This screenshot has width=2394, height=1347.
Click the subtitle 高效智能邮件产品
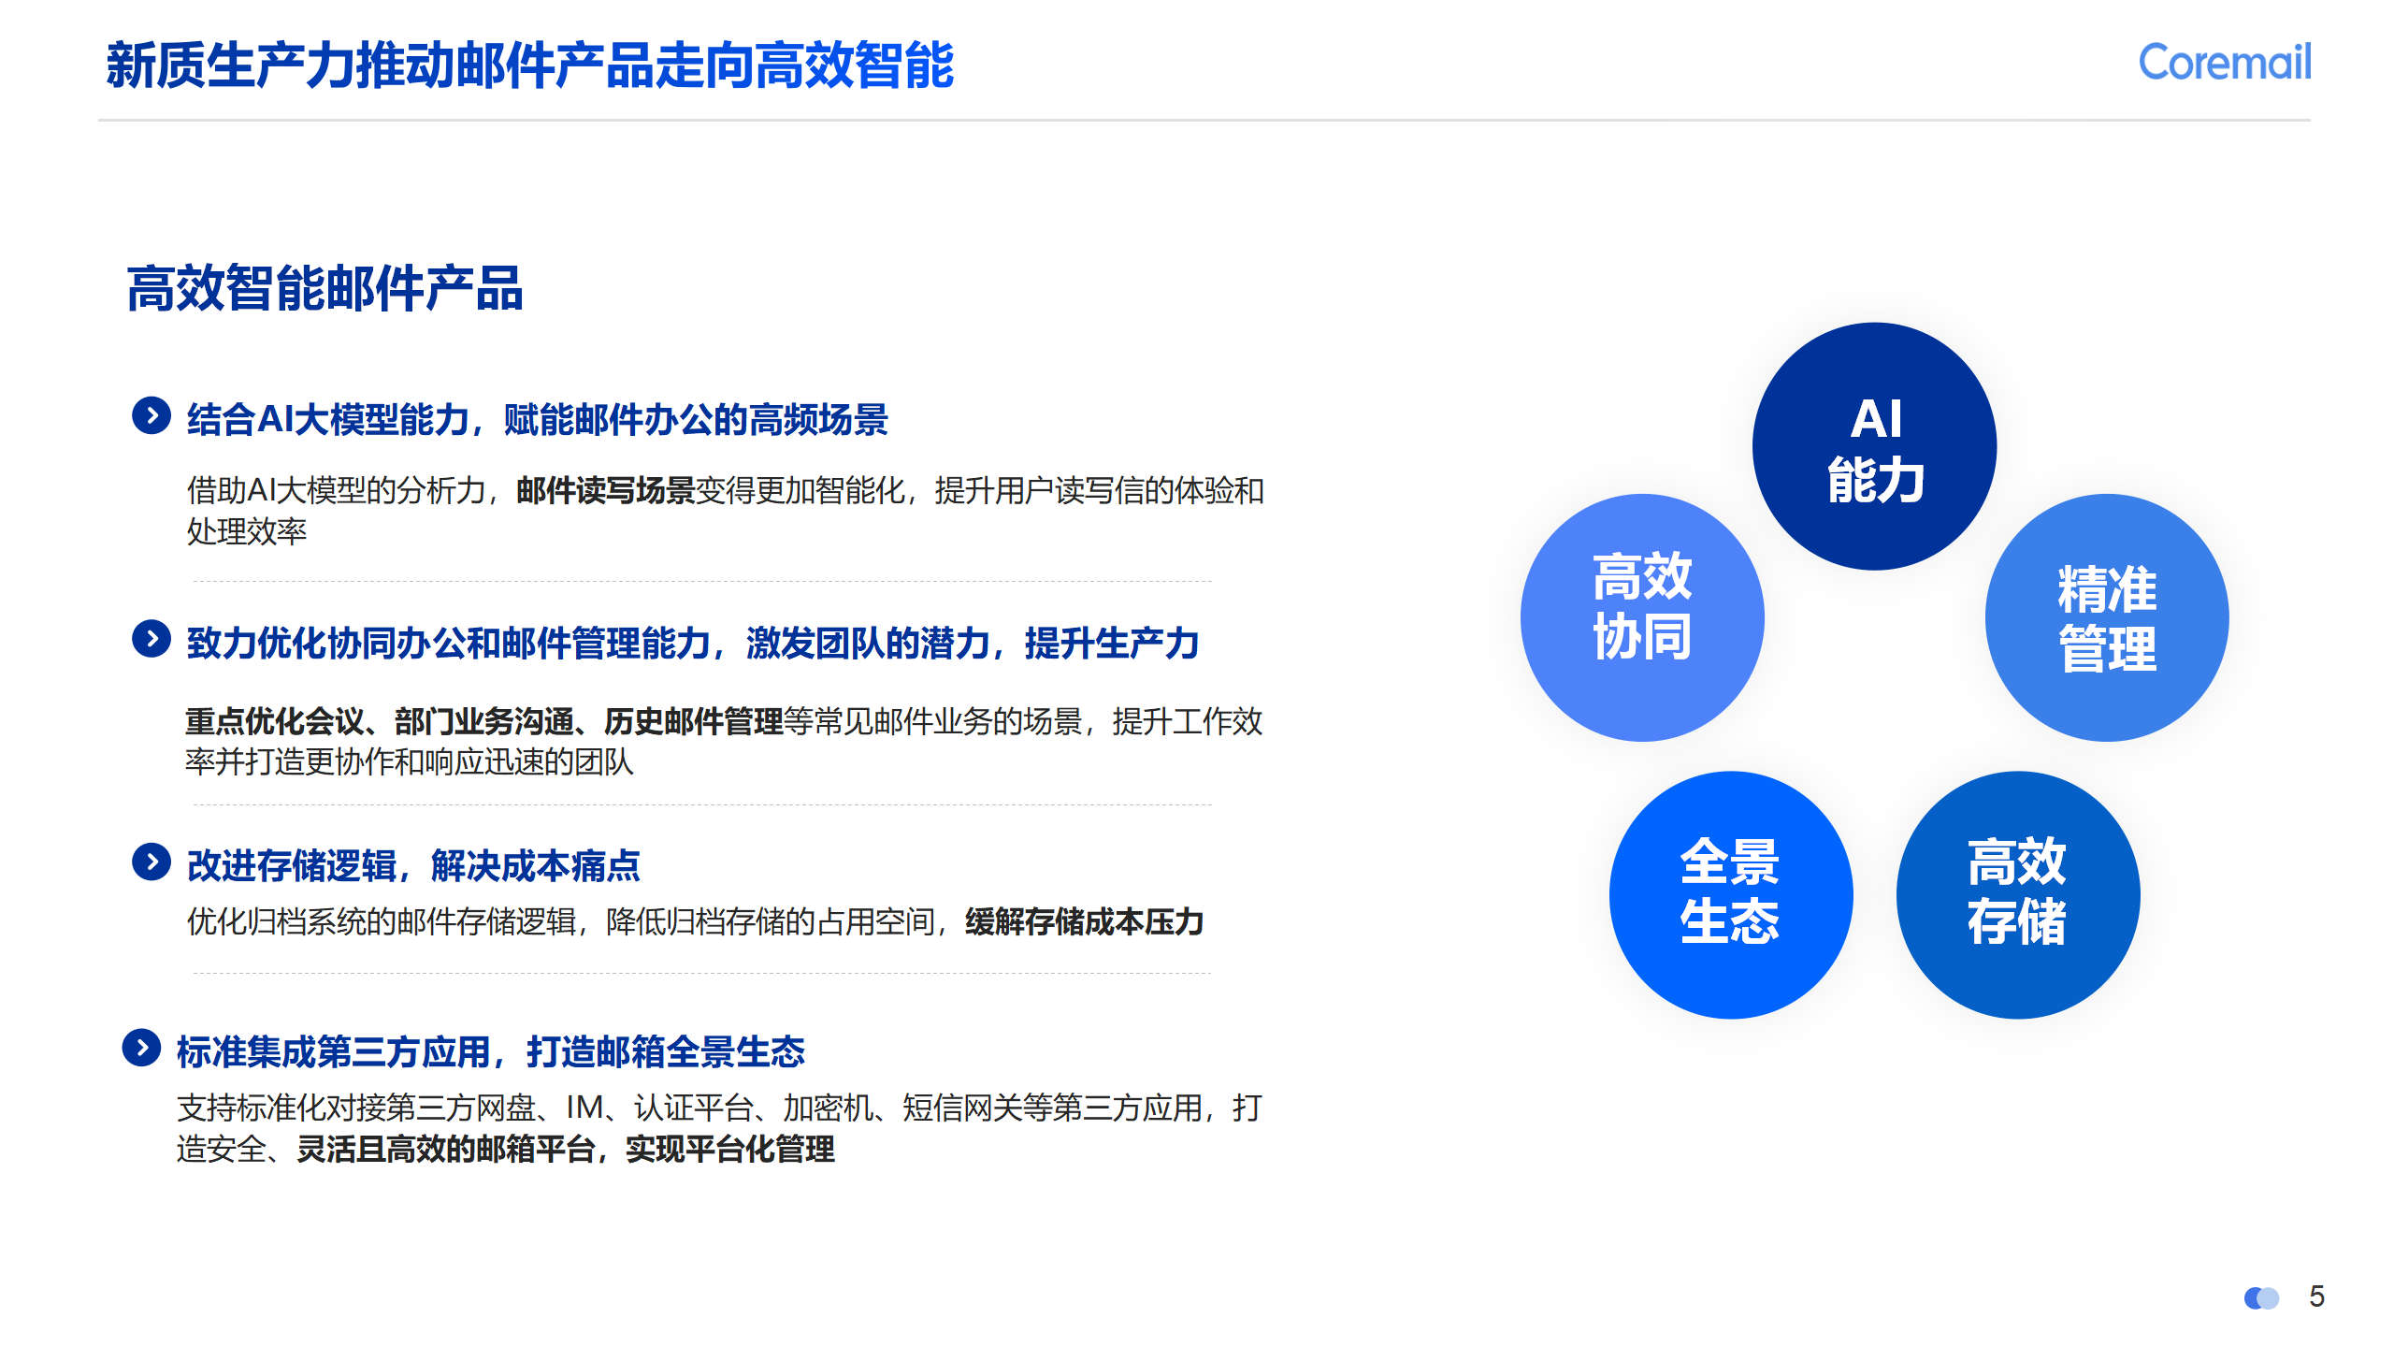pyautogui.click(x=324, y=288)
